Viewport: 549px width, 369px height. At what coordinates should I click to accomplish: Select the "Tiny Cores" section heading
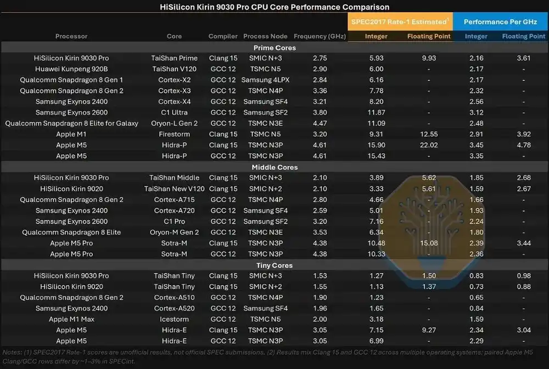click(274, 265)
